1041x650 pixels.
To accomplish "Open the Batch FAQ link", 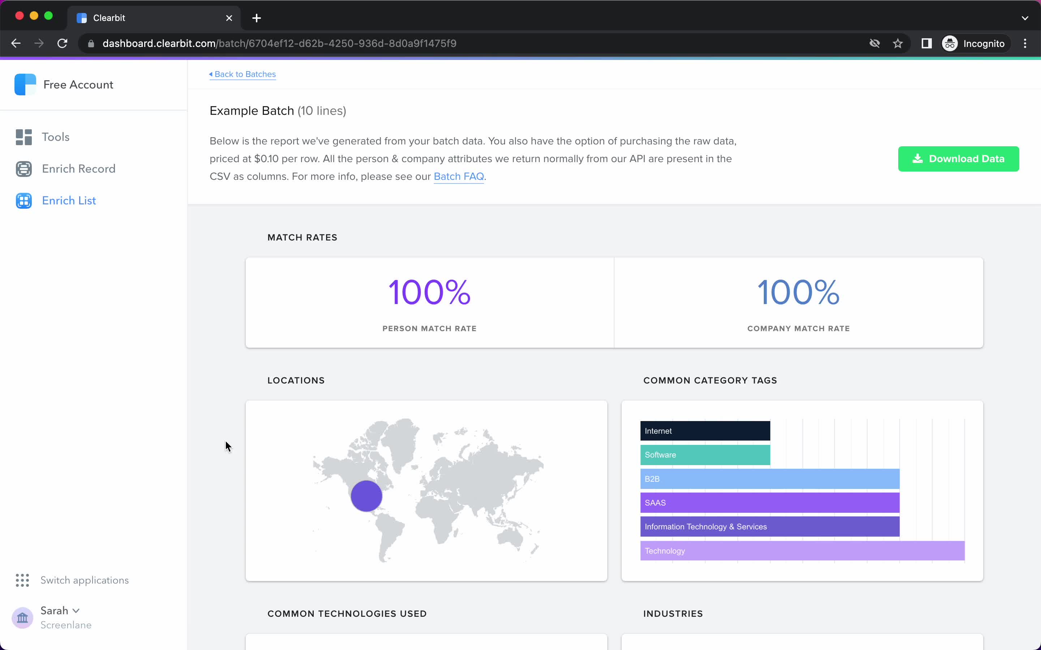I will coord(459,176).
